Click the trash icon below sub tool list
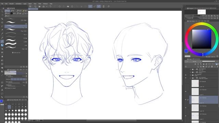This screenshot has width=219, height=123. pos(27,67)
